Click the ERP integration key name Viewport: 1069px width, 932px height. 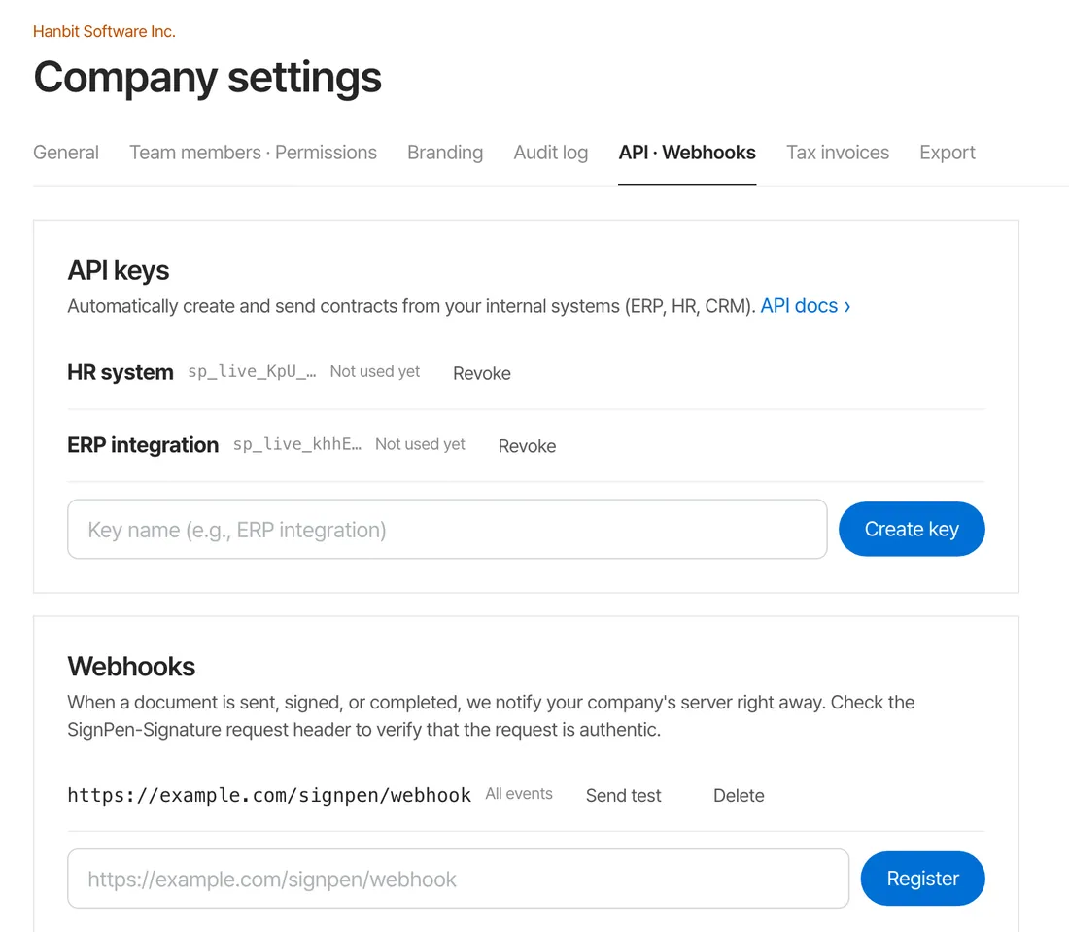(143, 444)
